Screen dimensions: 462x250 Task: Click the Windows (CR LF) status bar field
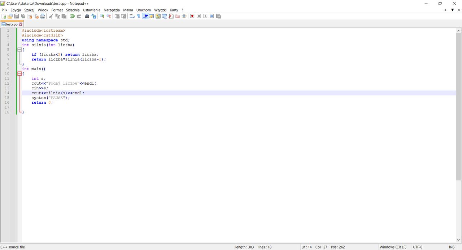(393, 247)
